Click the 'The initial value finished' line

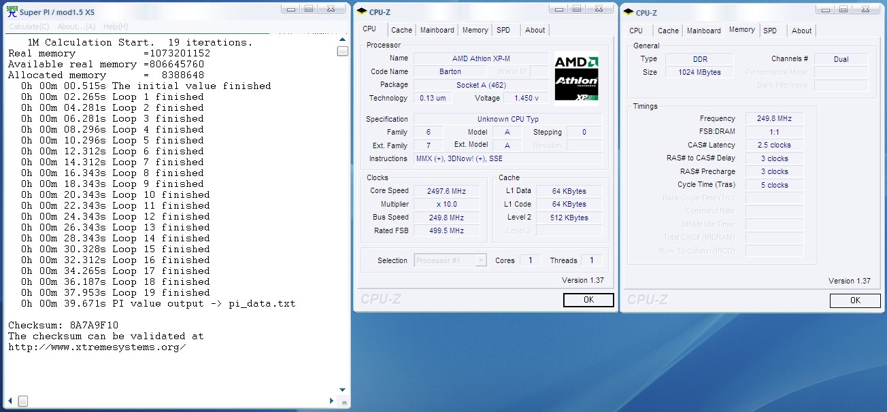(x=146, y=86)
